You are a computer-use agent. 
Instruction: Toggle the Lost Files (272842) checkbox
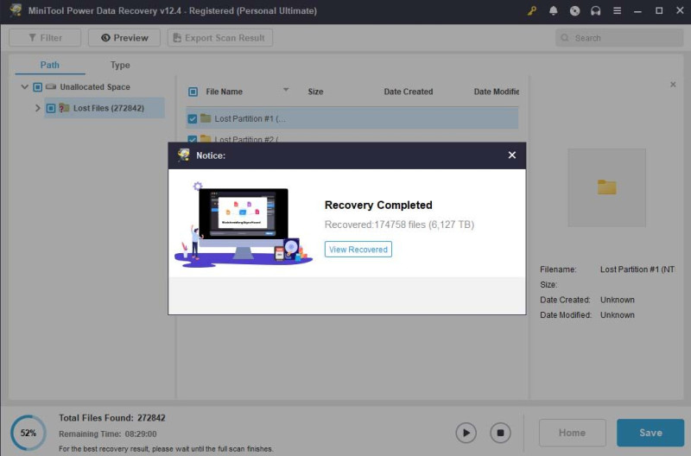(51, 108)
